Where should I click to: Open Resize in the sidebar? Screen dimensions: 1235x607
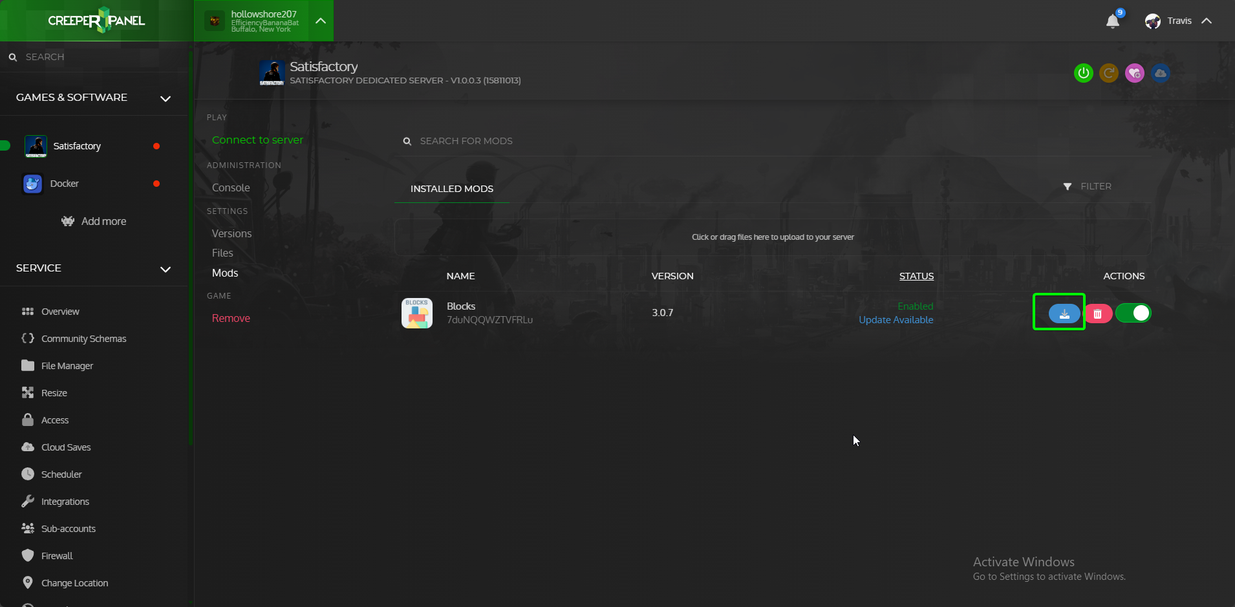[x=54, y=393]
